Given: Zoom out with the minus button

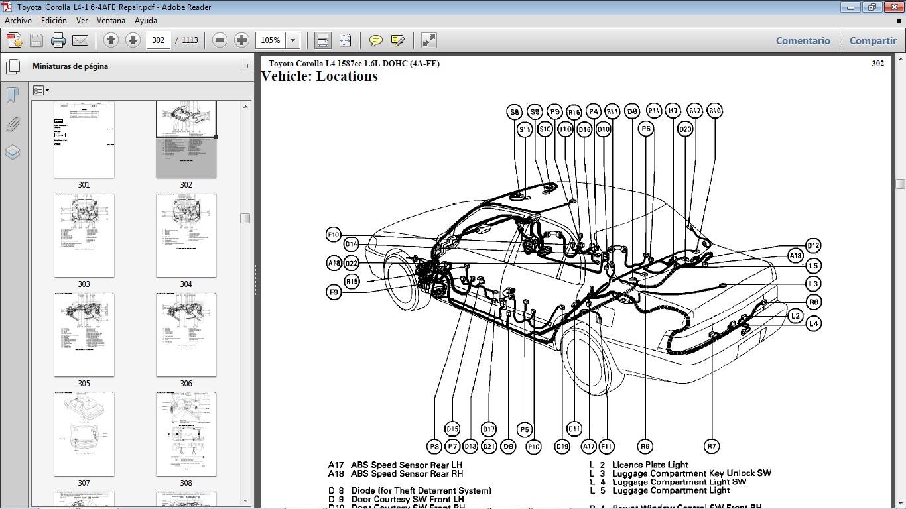Looking at the screenshot, I should point(220,40).
